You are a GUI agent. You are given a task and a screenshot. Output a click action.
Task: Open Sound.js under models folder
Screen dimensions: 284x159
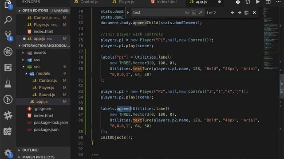(43, 95)
